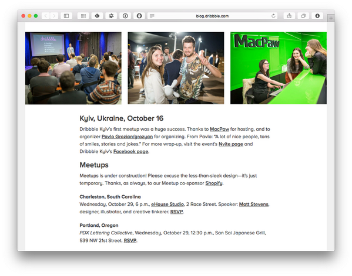Viewport: 352px width, 276px height.
Task: Open the Downloads button in toolbar
Action: (317, 16)
